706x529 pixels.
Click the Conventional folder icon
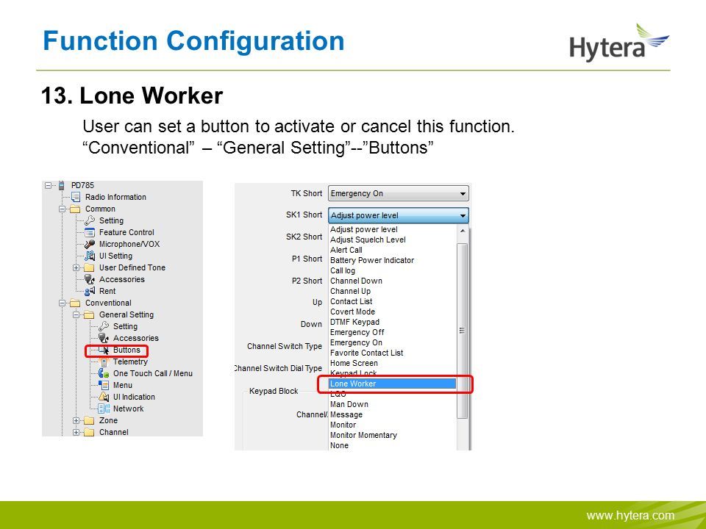pos(75,303)
